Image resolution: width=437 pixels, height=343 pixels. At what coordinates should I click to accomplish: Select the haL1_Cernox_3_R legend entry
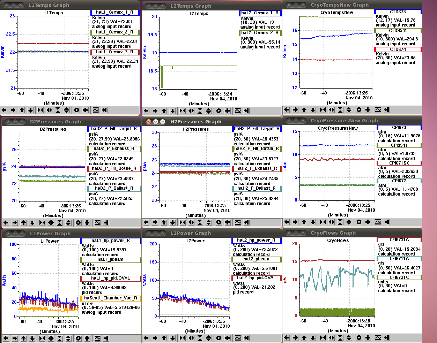point(115,52)
